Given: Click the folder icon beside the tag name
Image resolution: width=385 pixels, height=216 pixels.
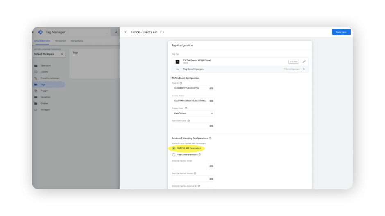Looking at the screenshot, I should click(162, 32).
